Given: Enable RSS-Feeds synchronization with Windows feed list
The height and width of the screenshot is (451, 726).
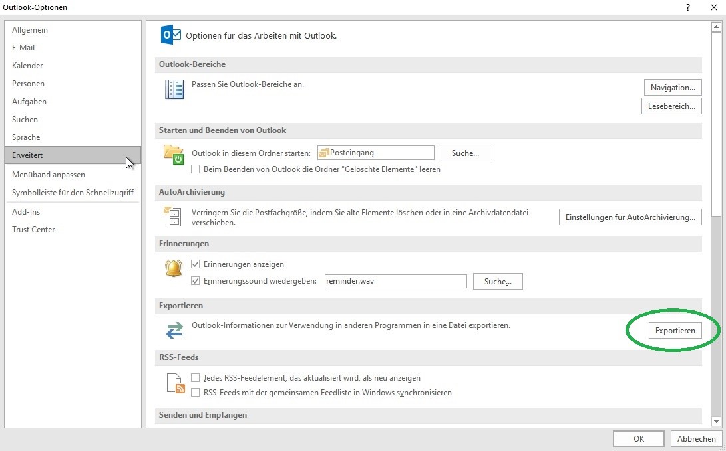Looking at the screenshot, I should (x=196, y=393).
